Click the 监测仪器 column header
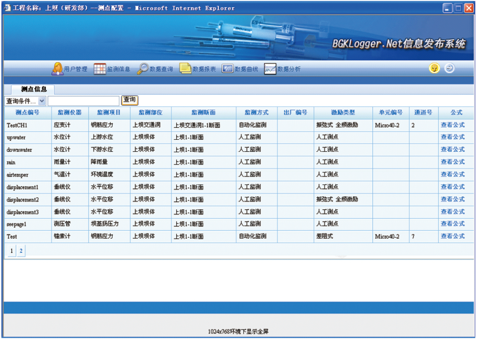The width and height of the screenshot is (477, 340). click(70, 112)
